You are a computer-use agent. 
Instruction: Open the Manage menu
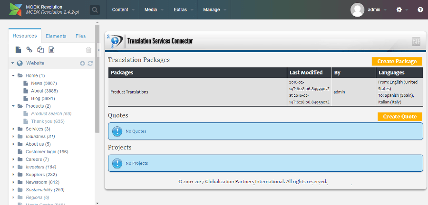point(214,9)
